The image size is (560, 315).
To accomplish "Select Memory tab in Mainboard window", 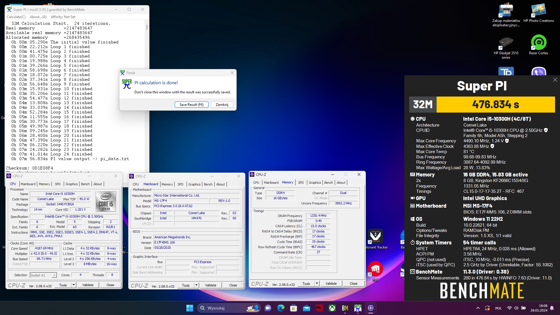I will coord(167,184).
